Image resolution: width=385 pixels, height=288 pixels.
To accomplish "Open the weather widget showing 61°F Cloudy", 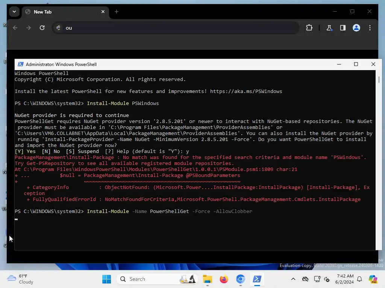I will [20, 279].
